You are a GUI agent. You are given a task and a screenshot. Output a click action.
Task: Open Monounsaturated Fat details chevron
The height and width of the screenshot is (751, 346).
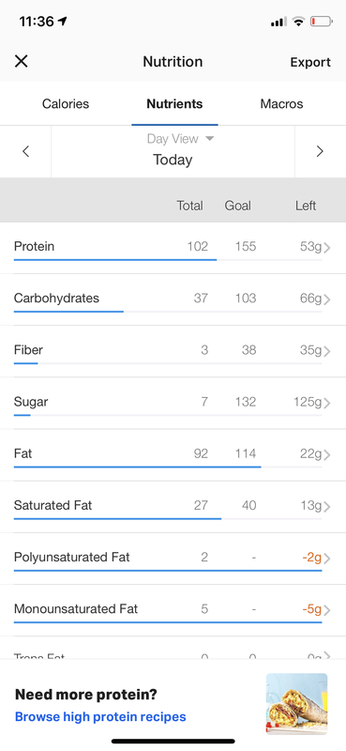click(327, 610)
